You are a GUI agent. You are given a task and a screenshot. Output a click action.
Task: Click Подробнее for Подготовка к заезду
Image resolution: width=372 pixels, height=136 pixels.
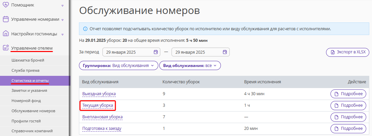click(348, 129)
